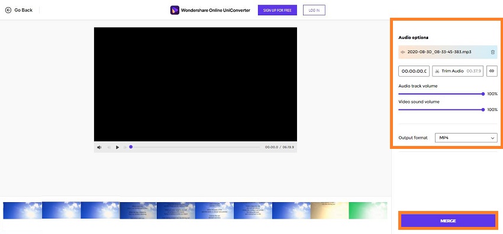
Task: Select the first sky thumbnail in timeline
Action: [22, 210]
